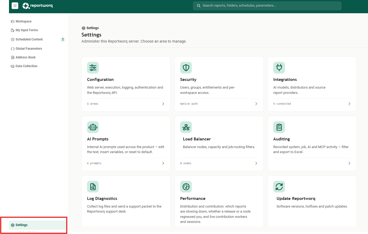Open the Security card title

(188, 80)
